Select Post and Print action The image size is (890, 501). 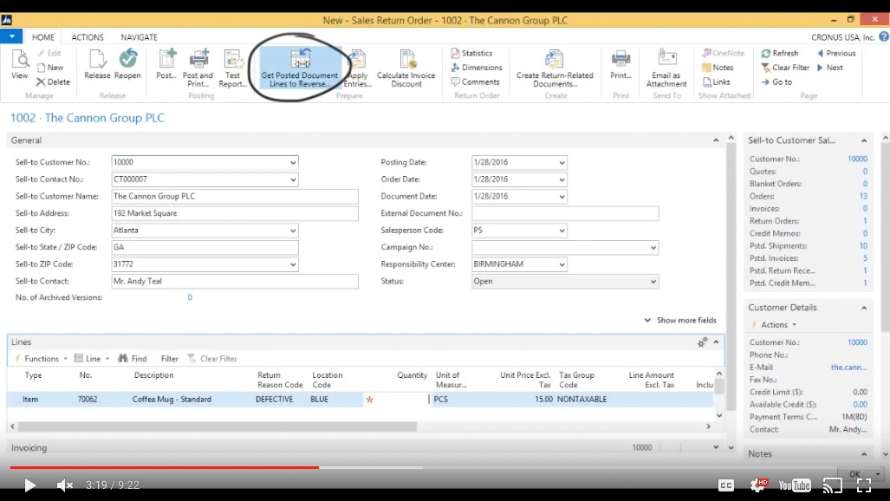[198, 68]
